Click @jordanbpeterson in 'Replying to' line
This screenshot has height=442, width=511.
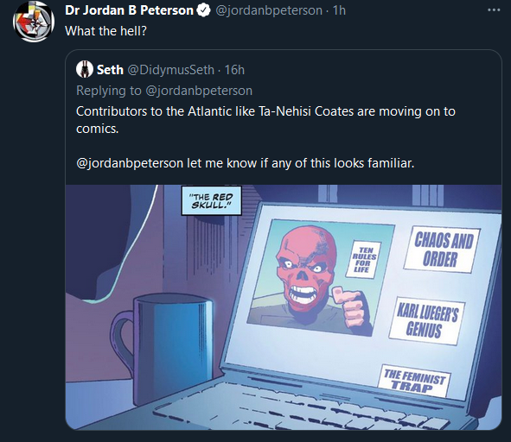(199, 91)
